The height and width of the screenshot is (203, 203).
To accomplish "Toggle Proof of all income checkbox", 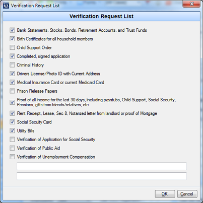I will [12, 102].
